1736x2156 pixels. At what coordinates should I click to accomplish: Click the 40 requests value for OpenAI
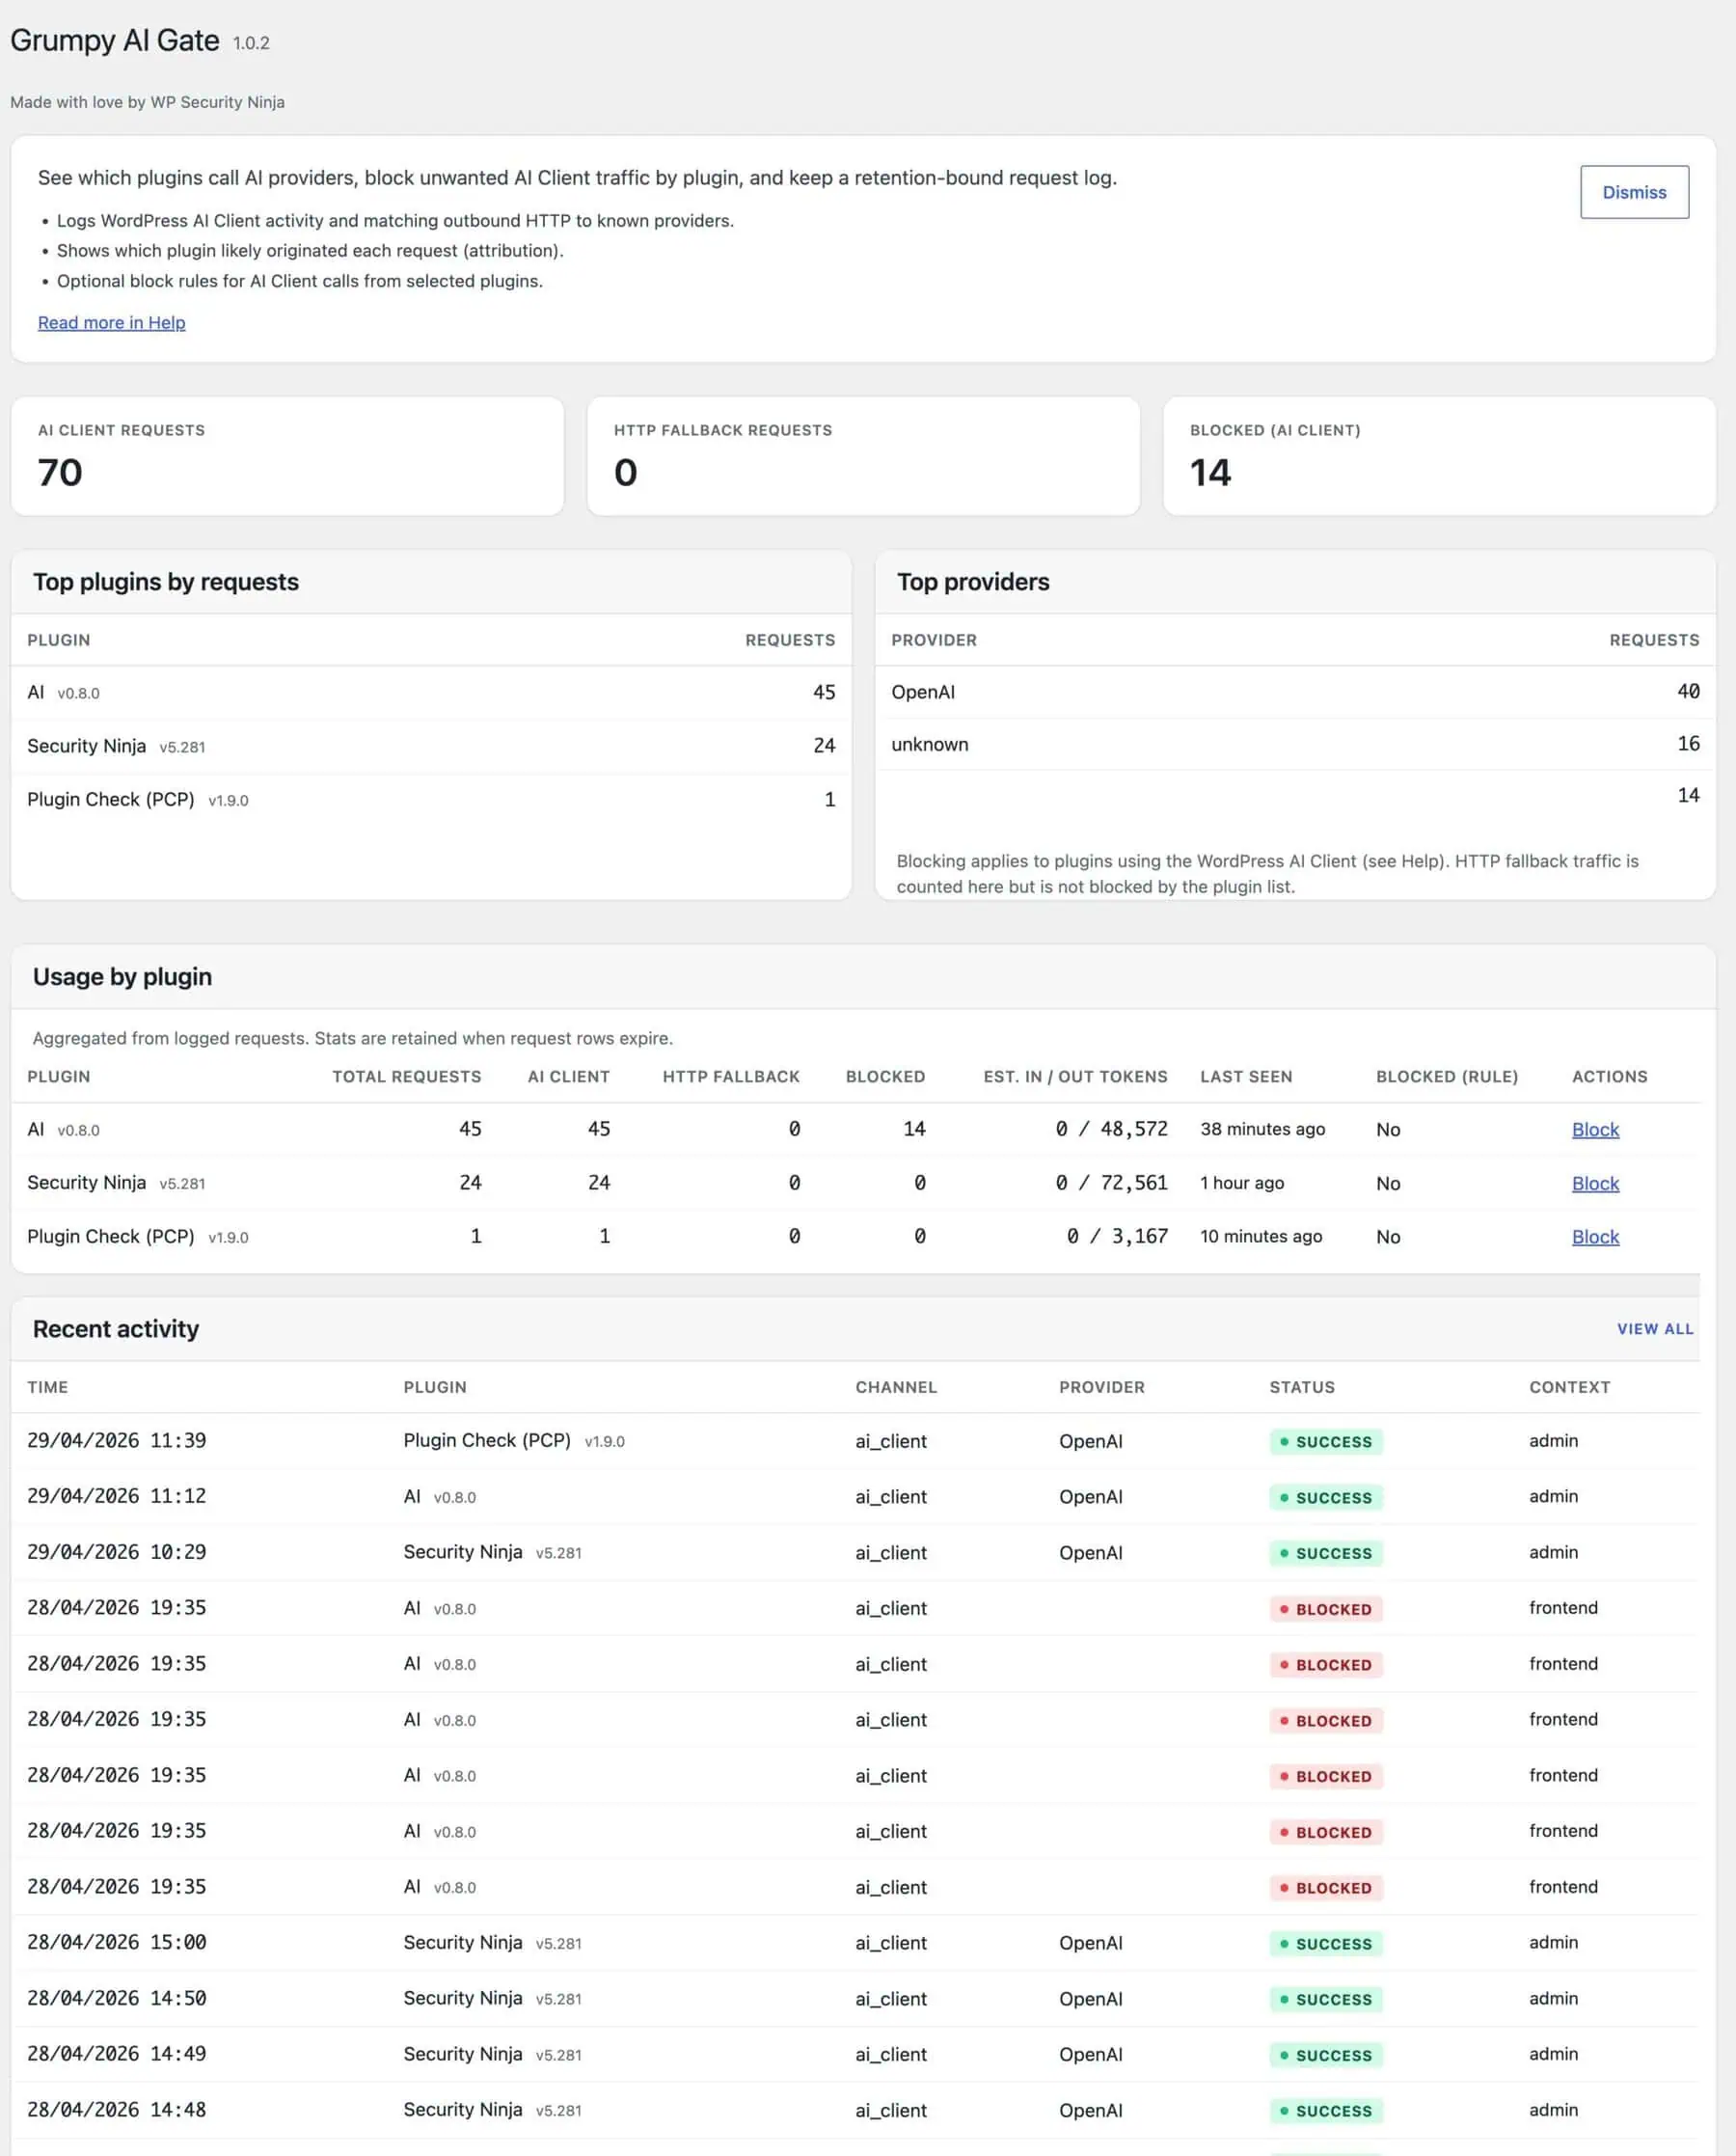coord(1688,691)
